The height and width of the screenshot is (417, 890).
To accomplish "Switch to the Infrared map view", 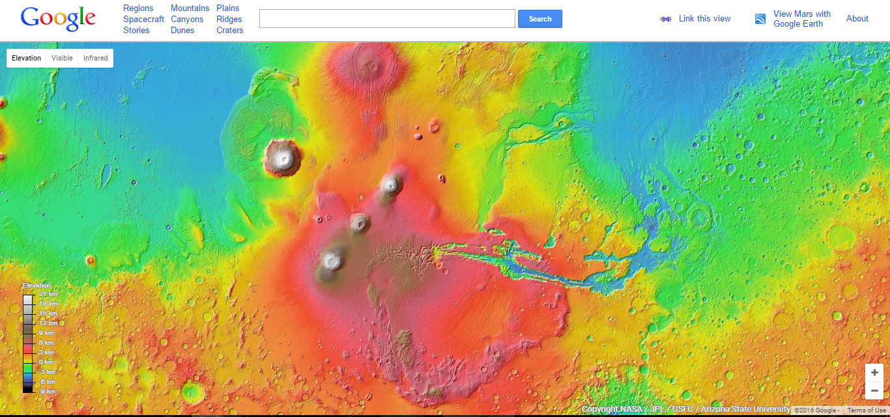I will click(x=96, y=58).
